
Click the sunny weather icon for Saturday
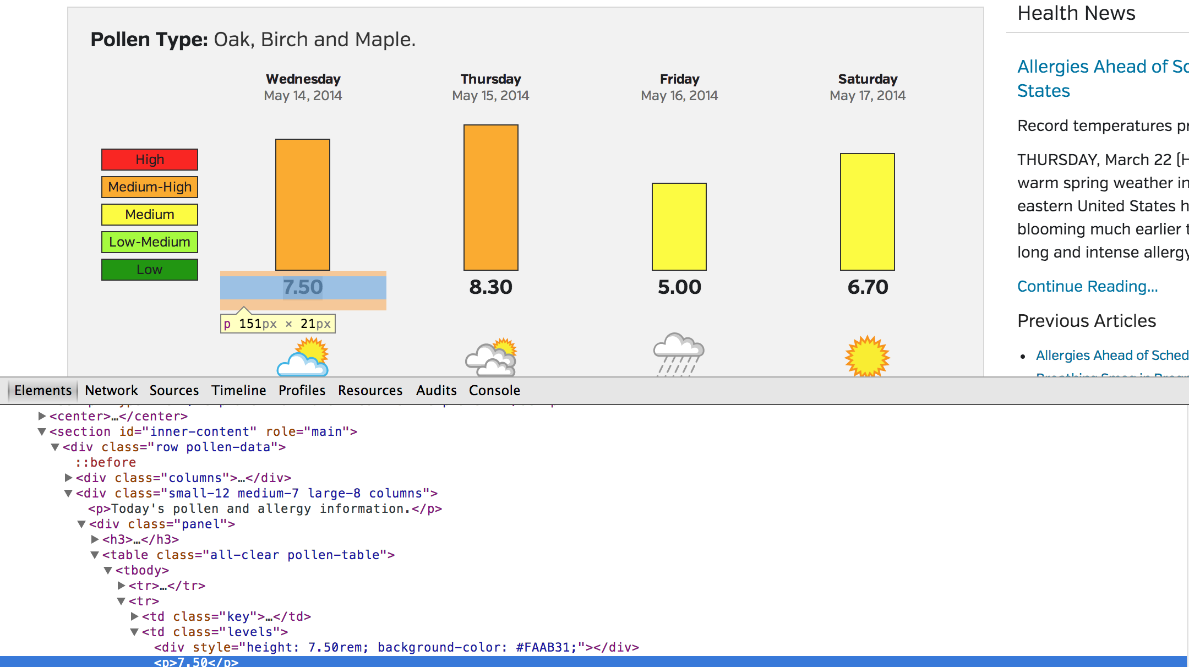[x=867, y=357]
